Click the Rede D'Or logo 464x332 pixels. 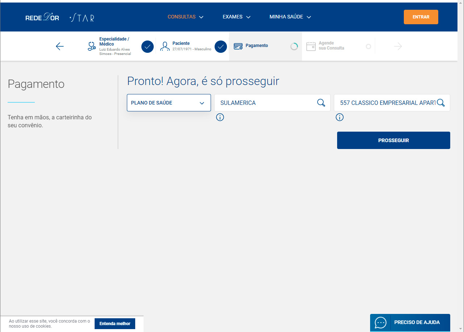click(x=42, y=17)
